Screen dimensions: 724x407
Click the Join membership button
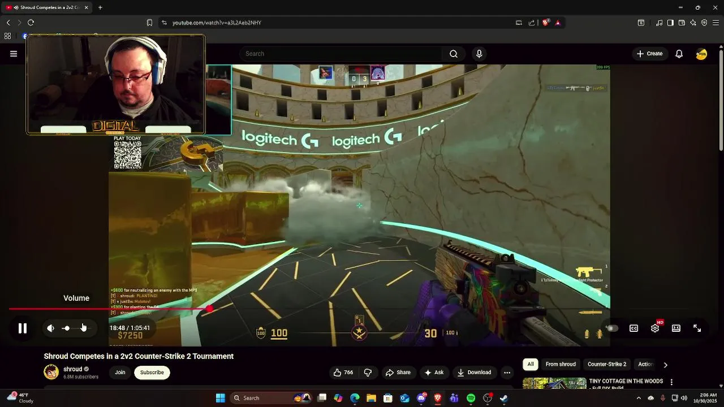(x=120, y=373)
